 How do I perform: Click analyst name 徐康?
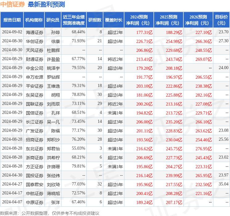(x=56, y=41)
